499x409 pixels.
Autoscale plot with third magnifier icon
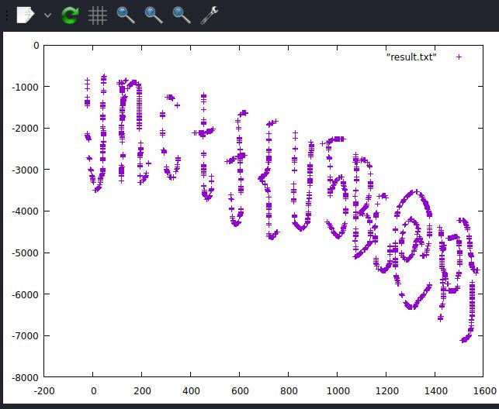[x=182, y=15]
